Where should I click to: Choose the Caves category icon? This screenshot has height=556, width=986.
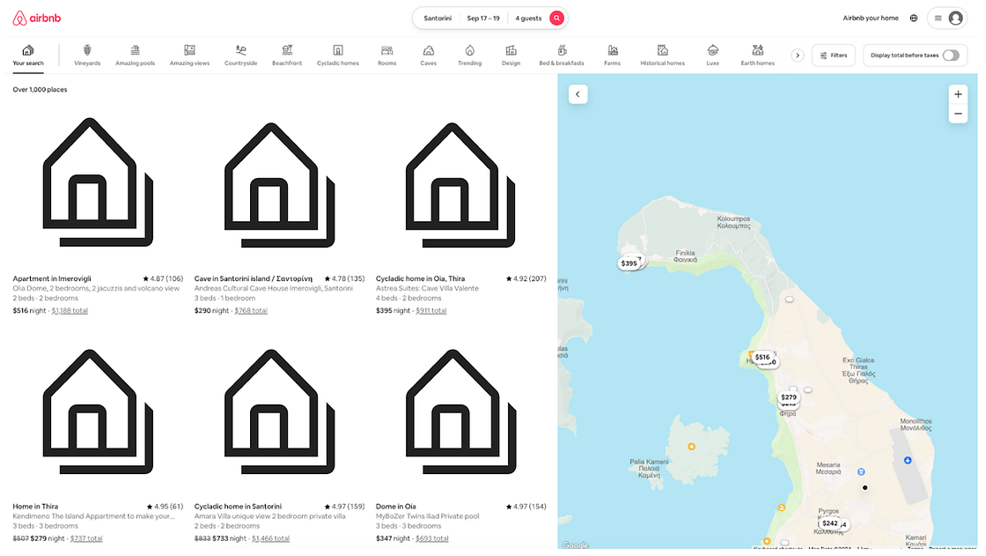point(428,55)
